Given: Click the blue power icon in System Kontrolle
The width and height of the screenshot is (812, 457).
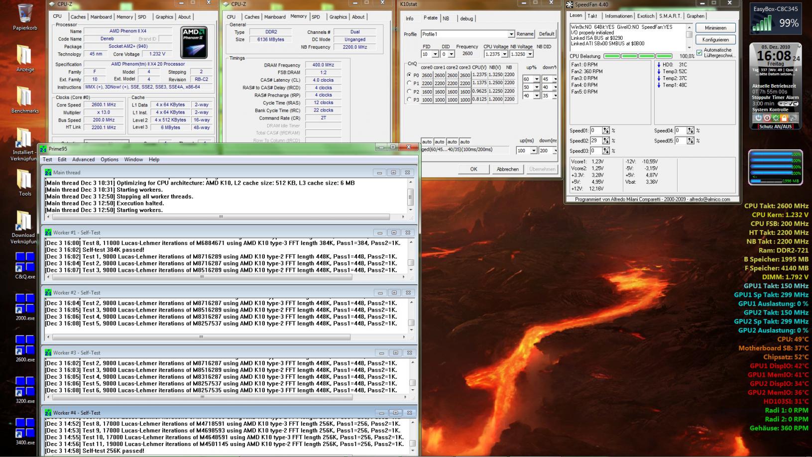Looking at the screenshot, I should [x=759, y=118].
